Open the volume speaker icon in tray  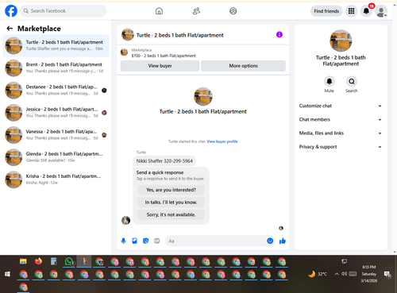pos(344,274)
